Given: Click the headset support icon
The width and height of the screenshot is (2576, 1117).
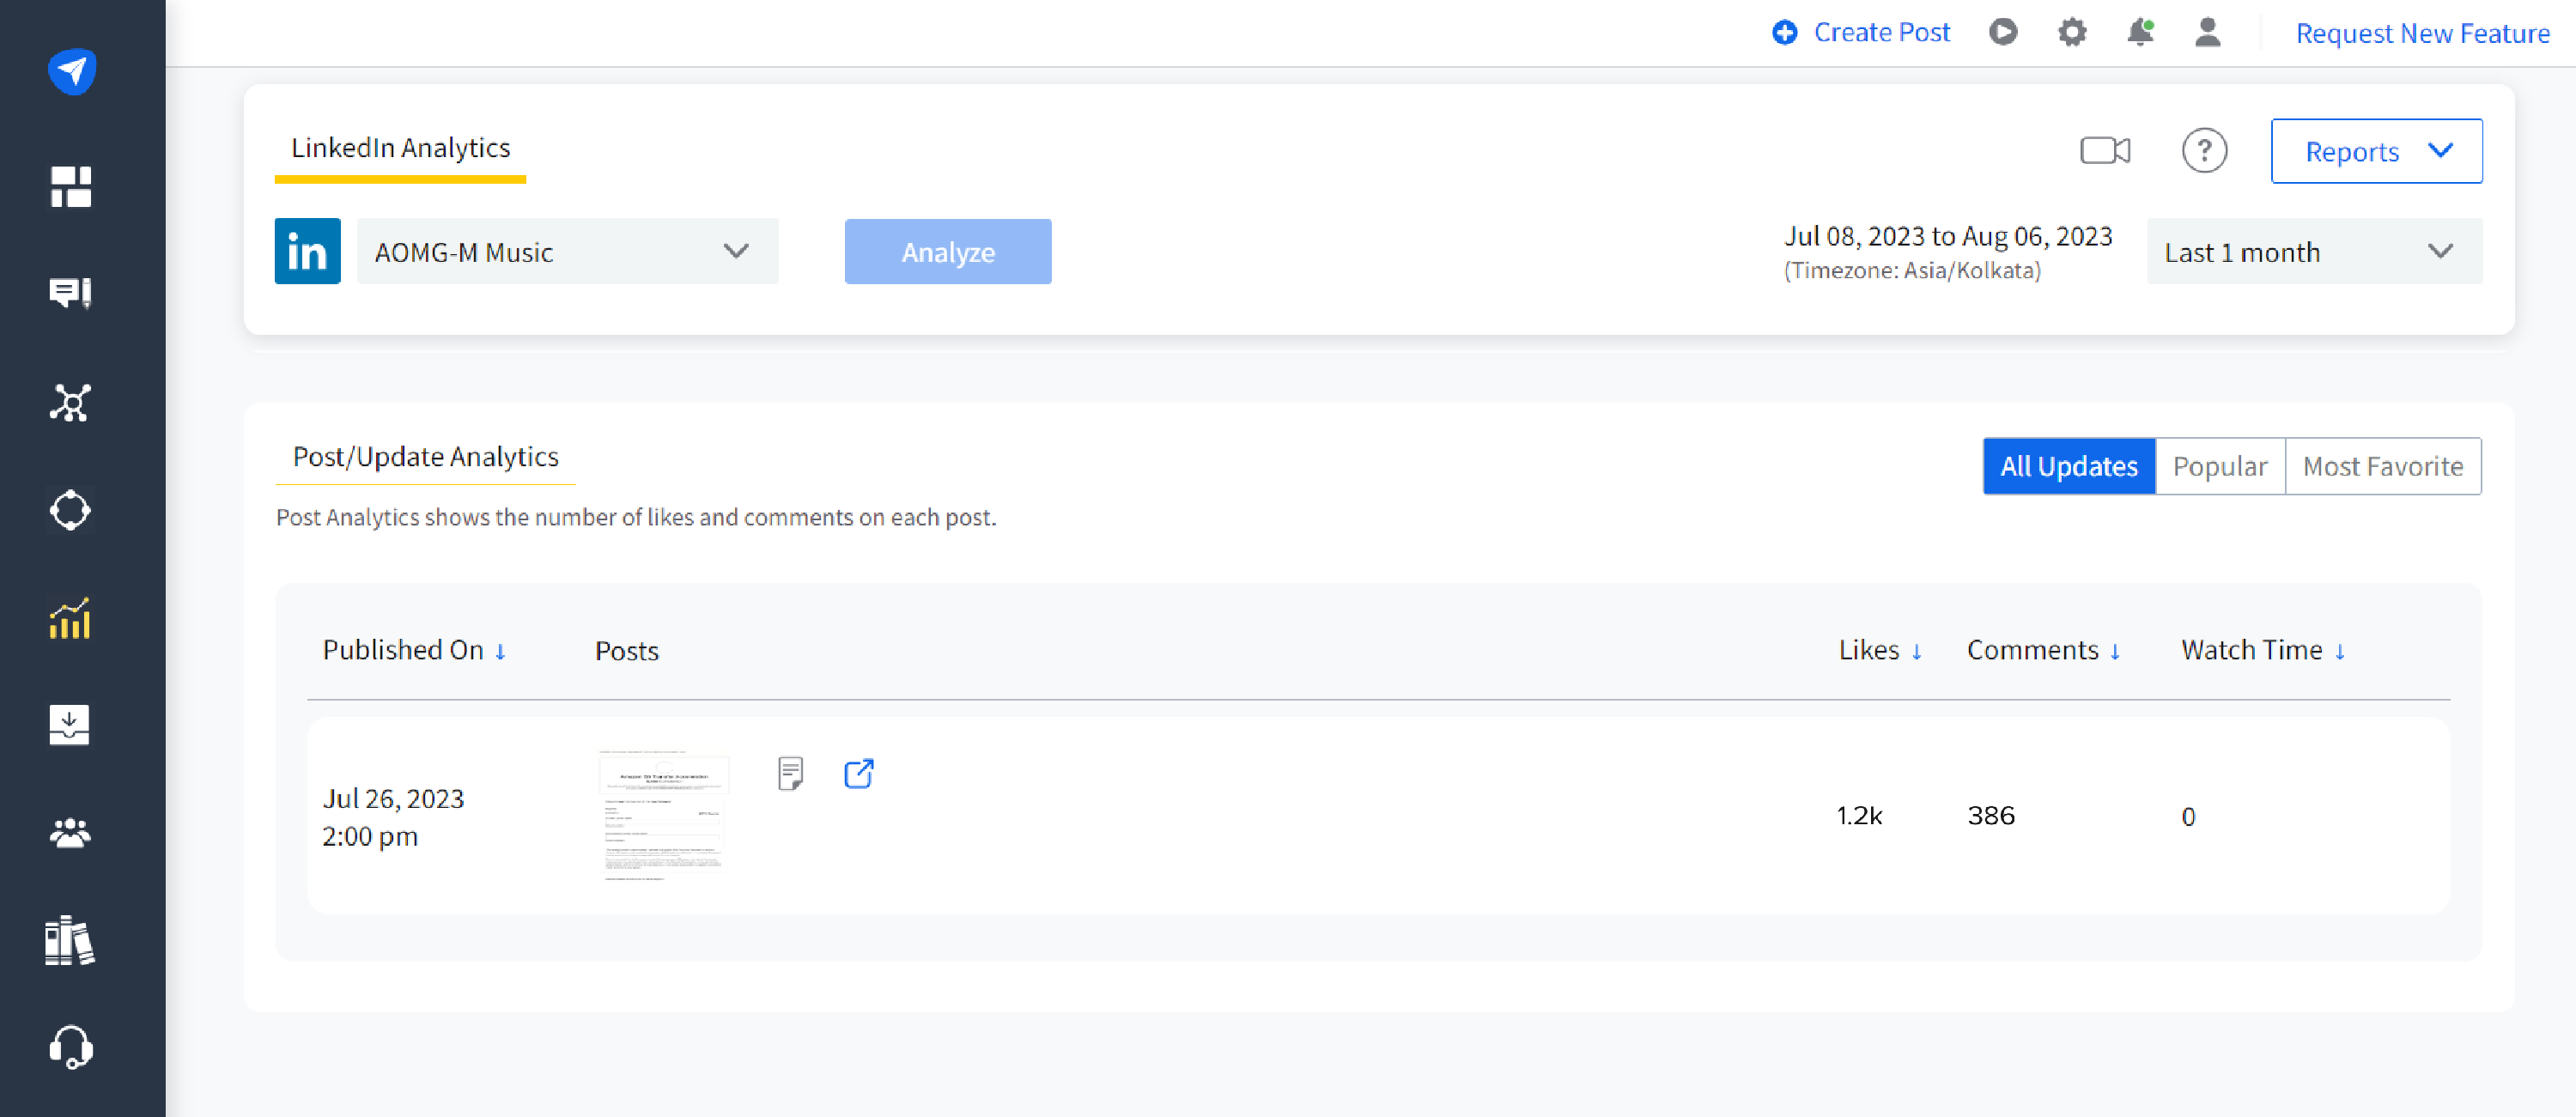Looking at the screenshot, I should [x=70, y=1047].
